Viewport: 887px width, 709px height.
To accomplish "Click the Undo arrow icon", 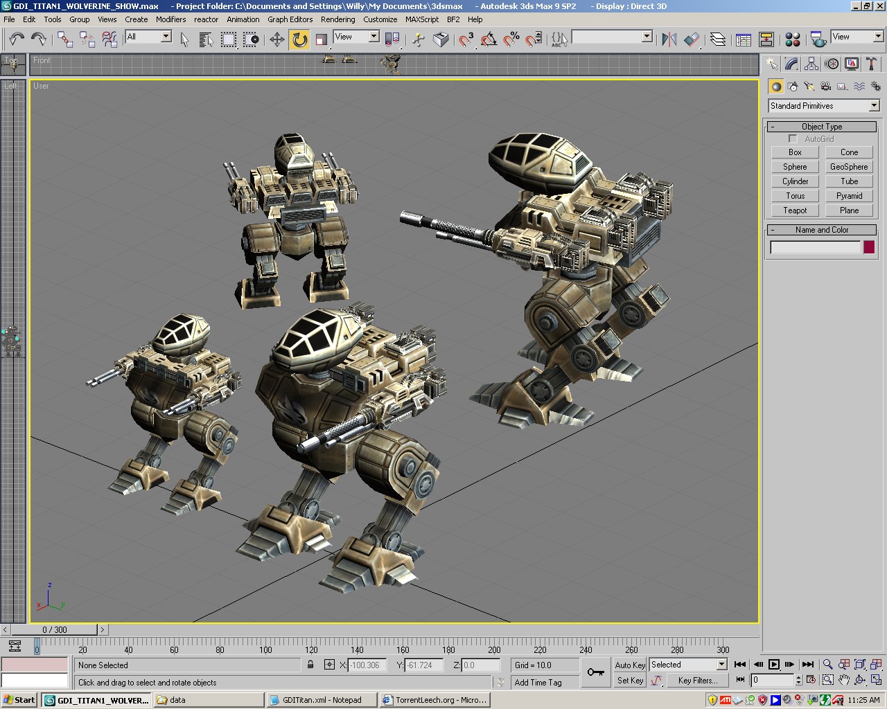I will [17, 39].
